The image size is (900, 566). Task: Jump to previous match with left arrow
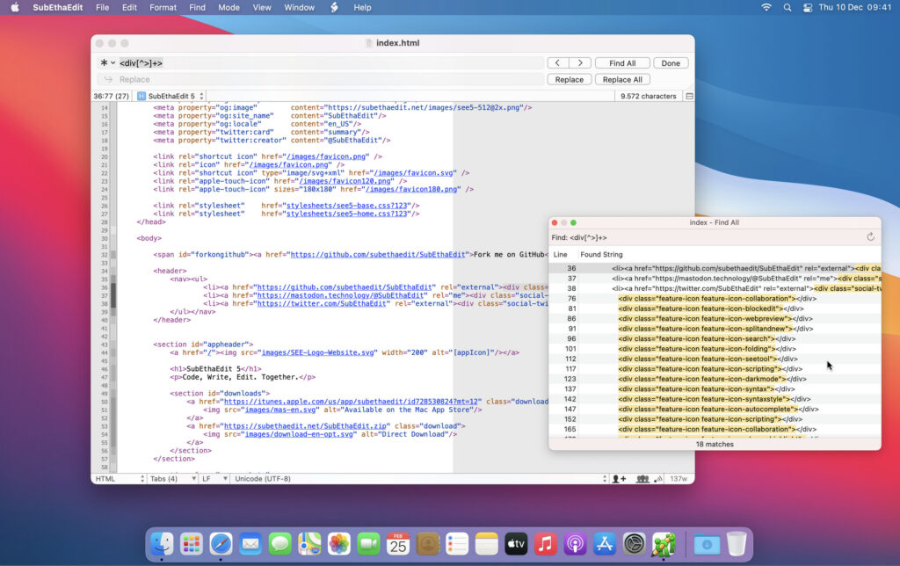557,63
